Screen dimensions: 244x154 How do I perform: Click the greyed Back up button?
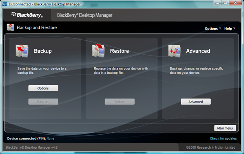[x=43, y=102]
